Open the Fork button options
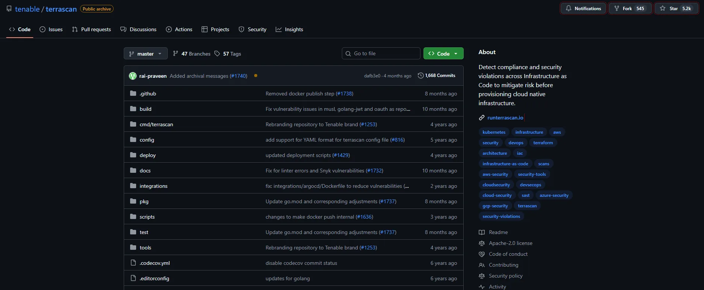704x290 pixels. [x=630, y=8]
